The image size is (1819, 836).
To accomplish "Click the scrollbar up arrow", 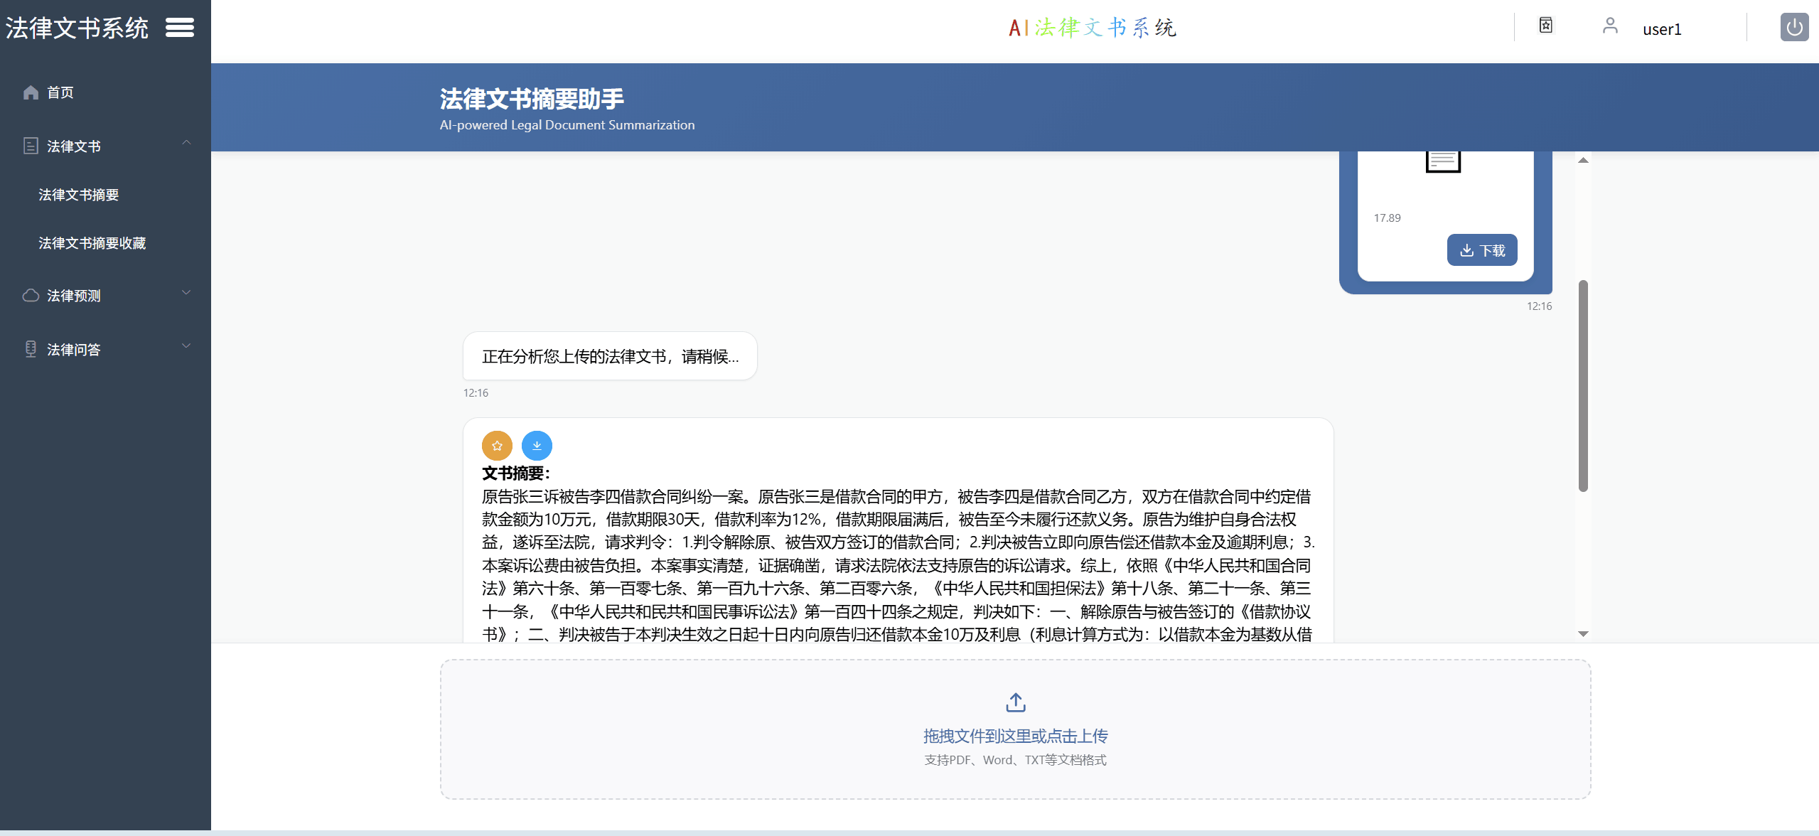I will [1583, 161].
